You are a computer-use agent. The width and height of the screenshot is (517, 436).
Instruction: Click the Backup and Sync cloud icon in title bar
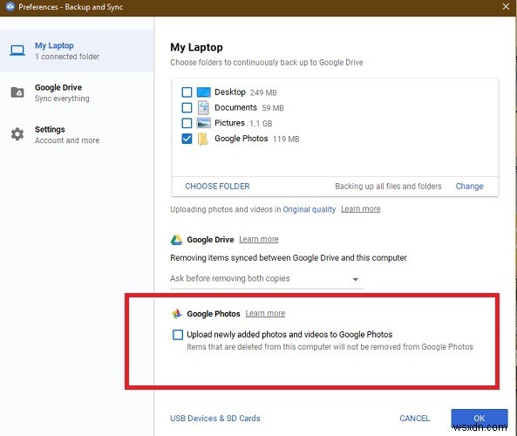point(10,7)
